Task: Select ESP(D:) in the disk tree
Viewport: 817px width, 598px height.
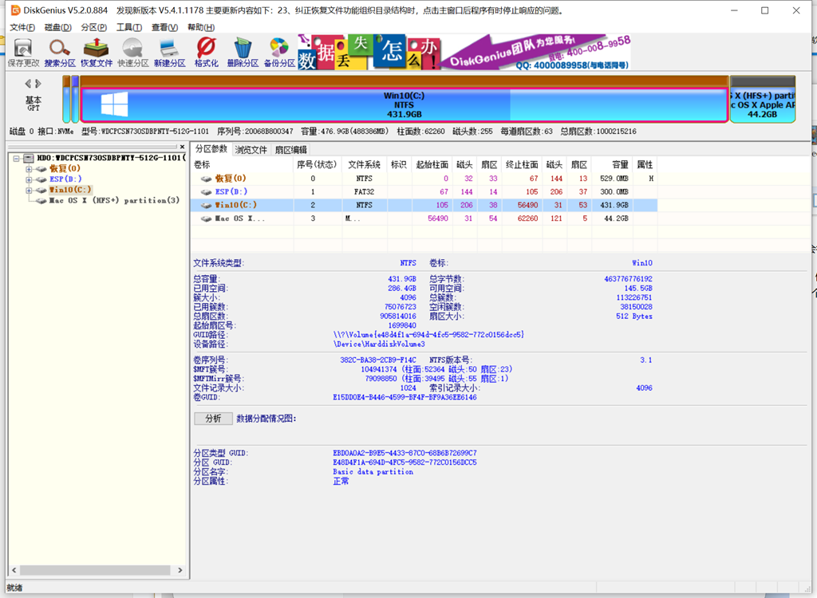Action: pos(65,179)
